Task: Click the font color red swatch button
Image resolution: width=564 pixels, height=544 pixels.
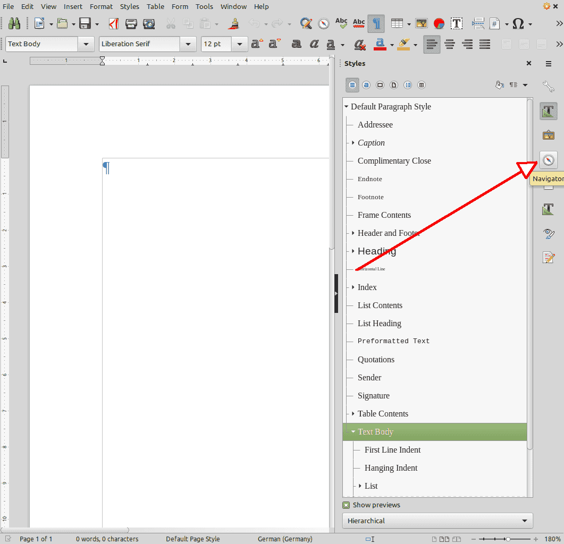Action: point(380,44)
